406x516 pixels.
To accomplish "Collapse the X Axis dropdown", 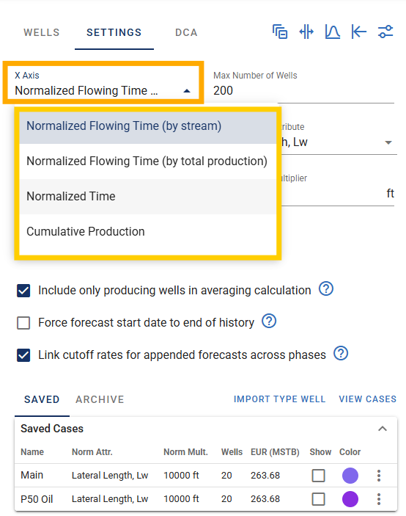I will pyautogui.click(x=187, y=91).
